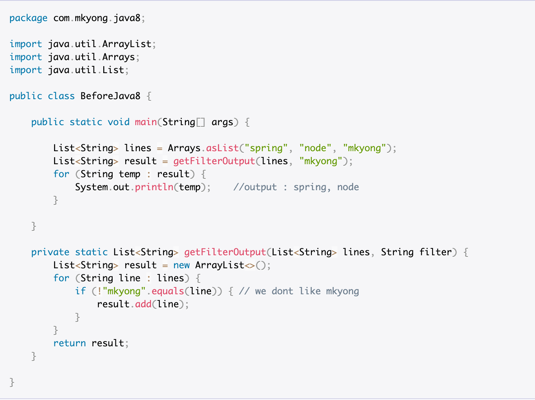Image resolution: width=535 pixels, height=400 pixels.
Task: Click the "result.add(line);" statement
Action: point(143,304)
